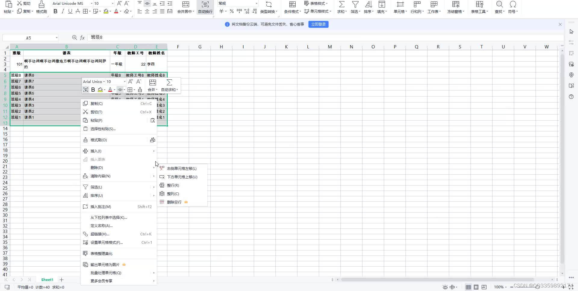The height and width of the screenshot is (291, 578).
Task: Choose Clear Contents (清除内容) in context menu
Action: [x=119, y=176]
